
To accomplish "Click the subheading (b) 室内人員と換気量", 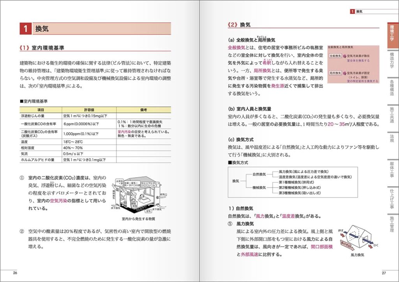I will (250, 109).
